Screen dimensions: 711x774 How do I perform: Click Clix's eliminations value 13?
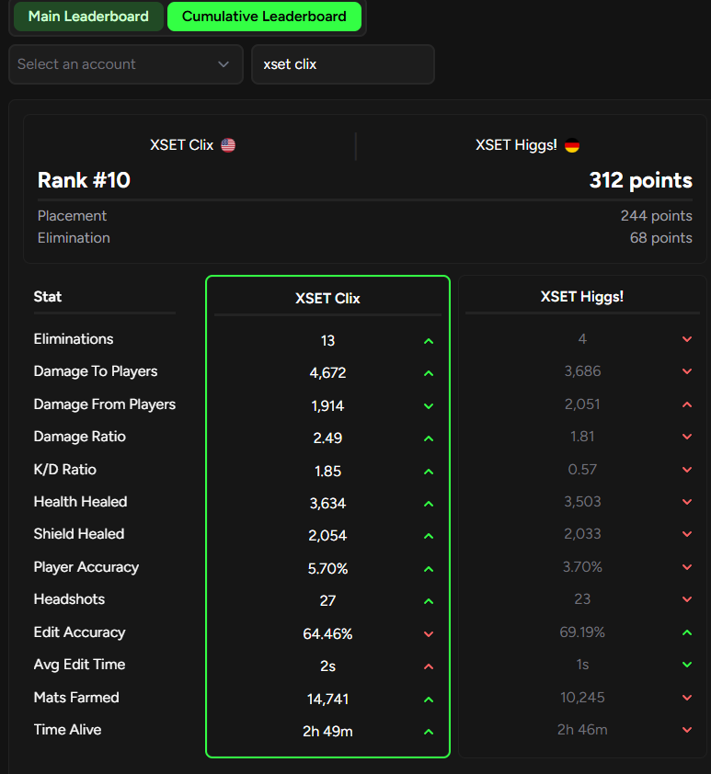(x=327, y=341)
